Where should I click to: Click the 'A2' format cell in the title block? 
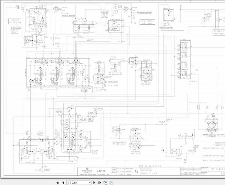[x=136, y=171]
